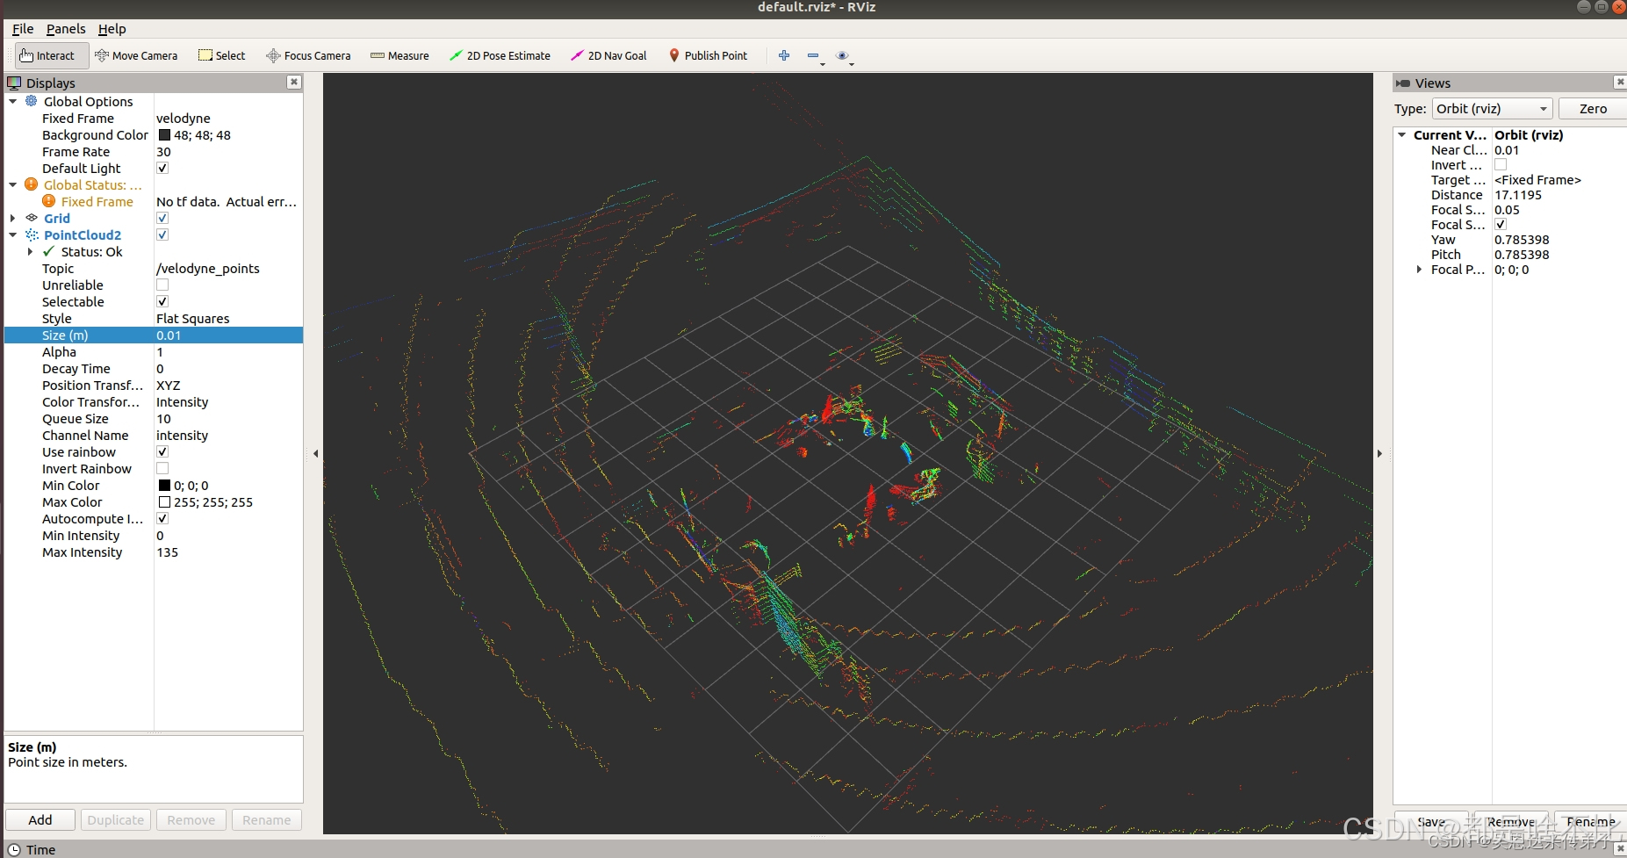Expand the Focal Point property

[x=1419, y=270]
